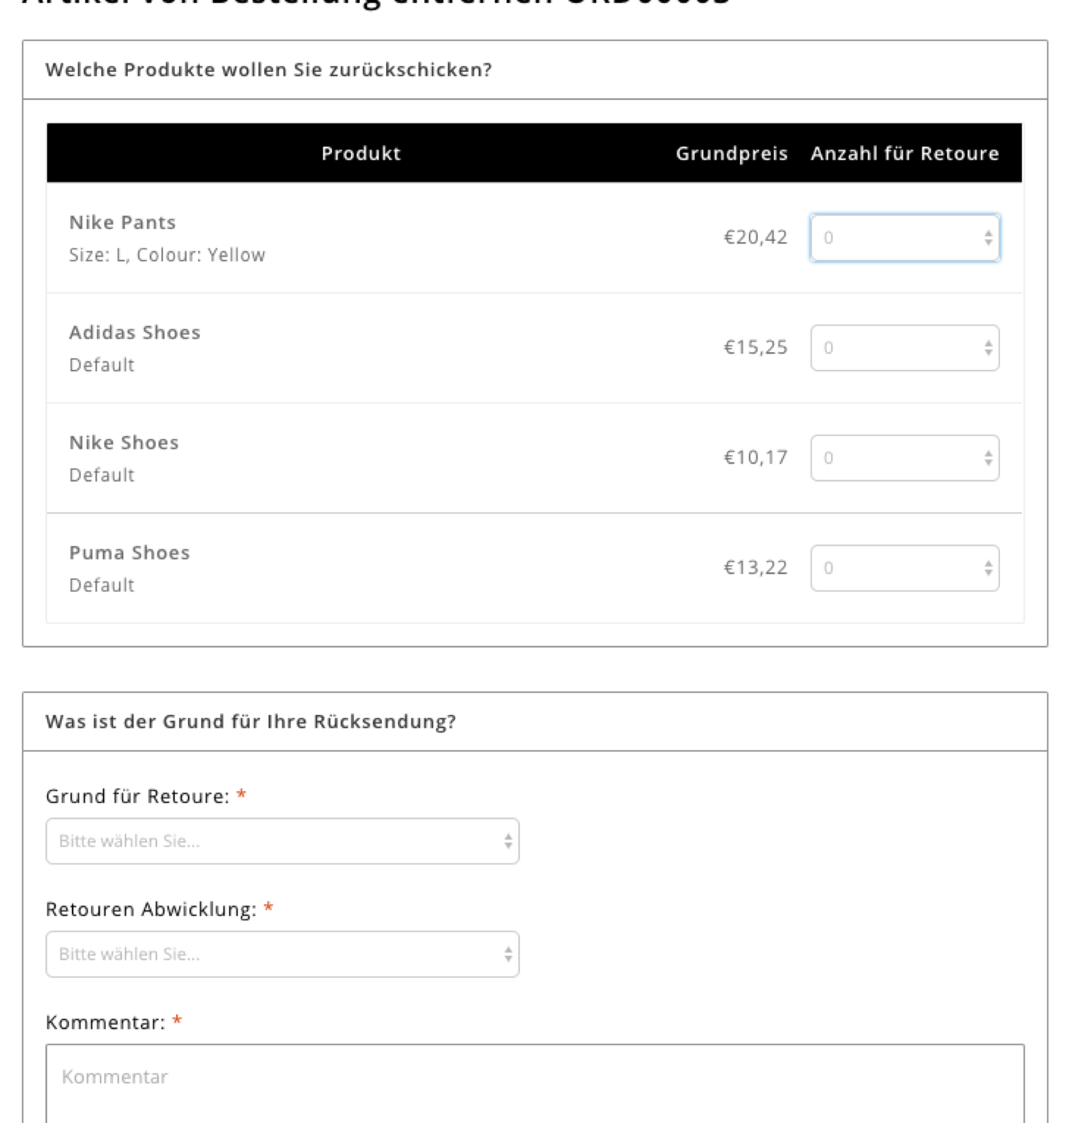The height and width of the screenshot is (1123, 1069).
Task: Click the Puma Shoes product name
Action: (130, 552)
